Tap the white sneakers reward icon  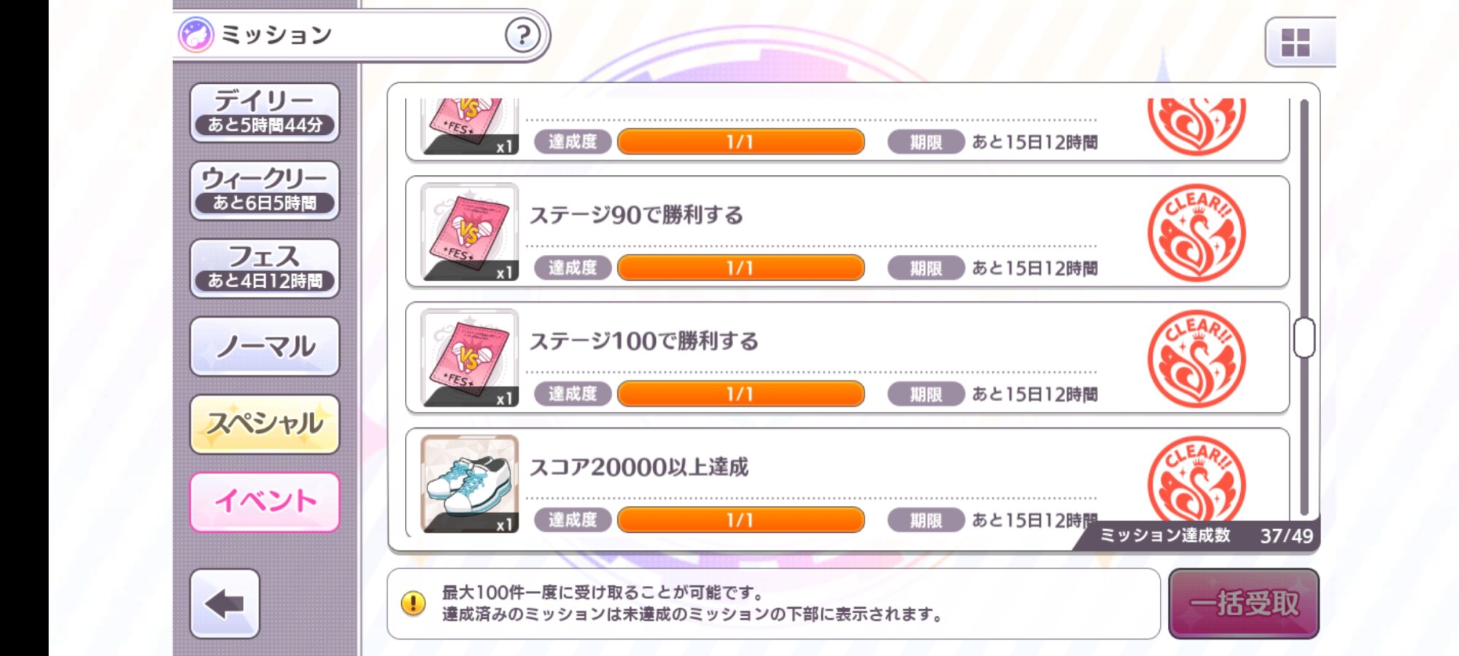[x=470, y=484]
